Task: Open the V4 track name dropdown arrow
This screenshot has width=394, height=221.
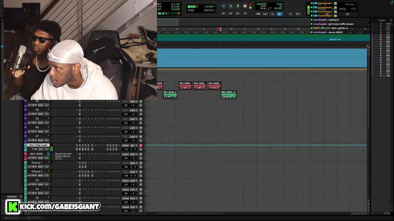Action: click(49, 109)
